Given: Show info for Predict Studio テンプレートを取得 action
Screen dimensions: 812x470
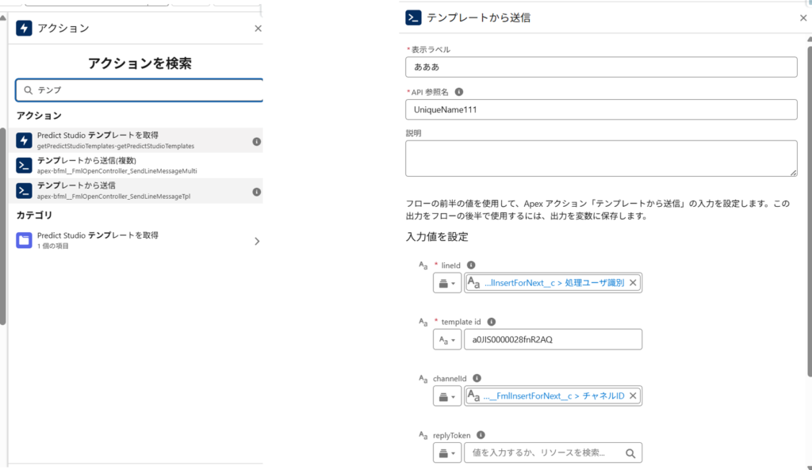Looking at the screenshot, I should tap(256, 141).
